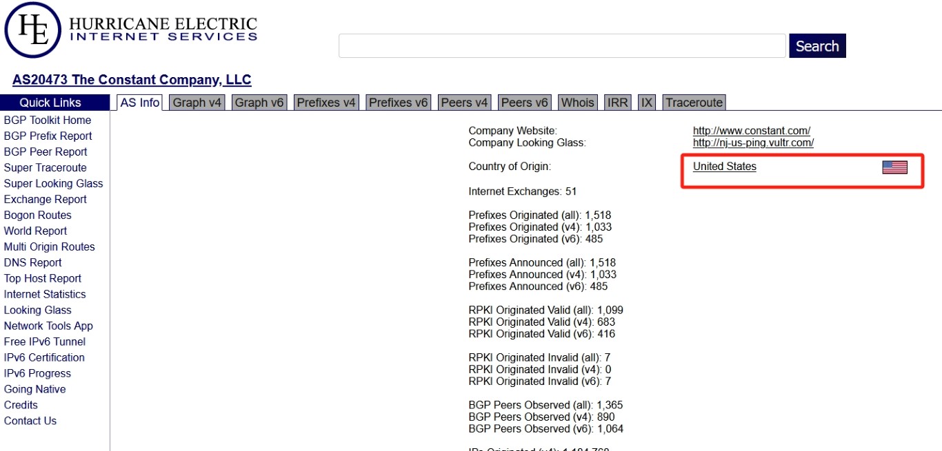
Task: Open the Traceroute tab
Action: click(x=694, y=103)
